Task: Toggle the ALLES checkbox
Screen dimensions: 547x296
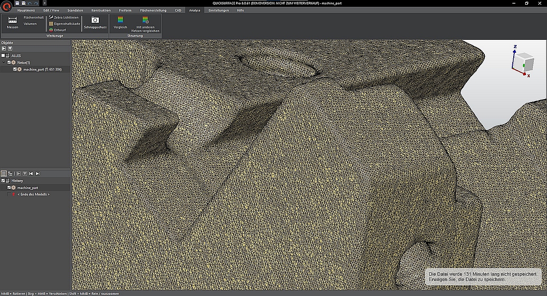Action: (x=3, y=55)
